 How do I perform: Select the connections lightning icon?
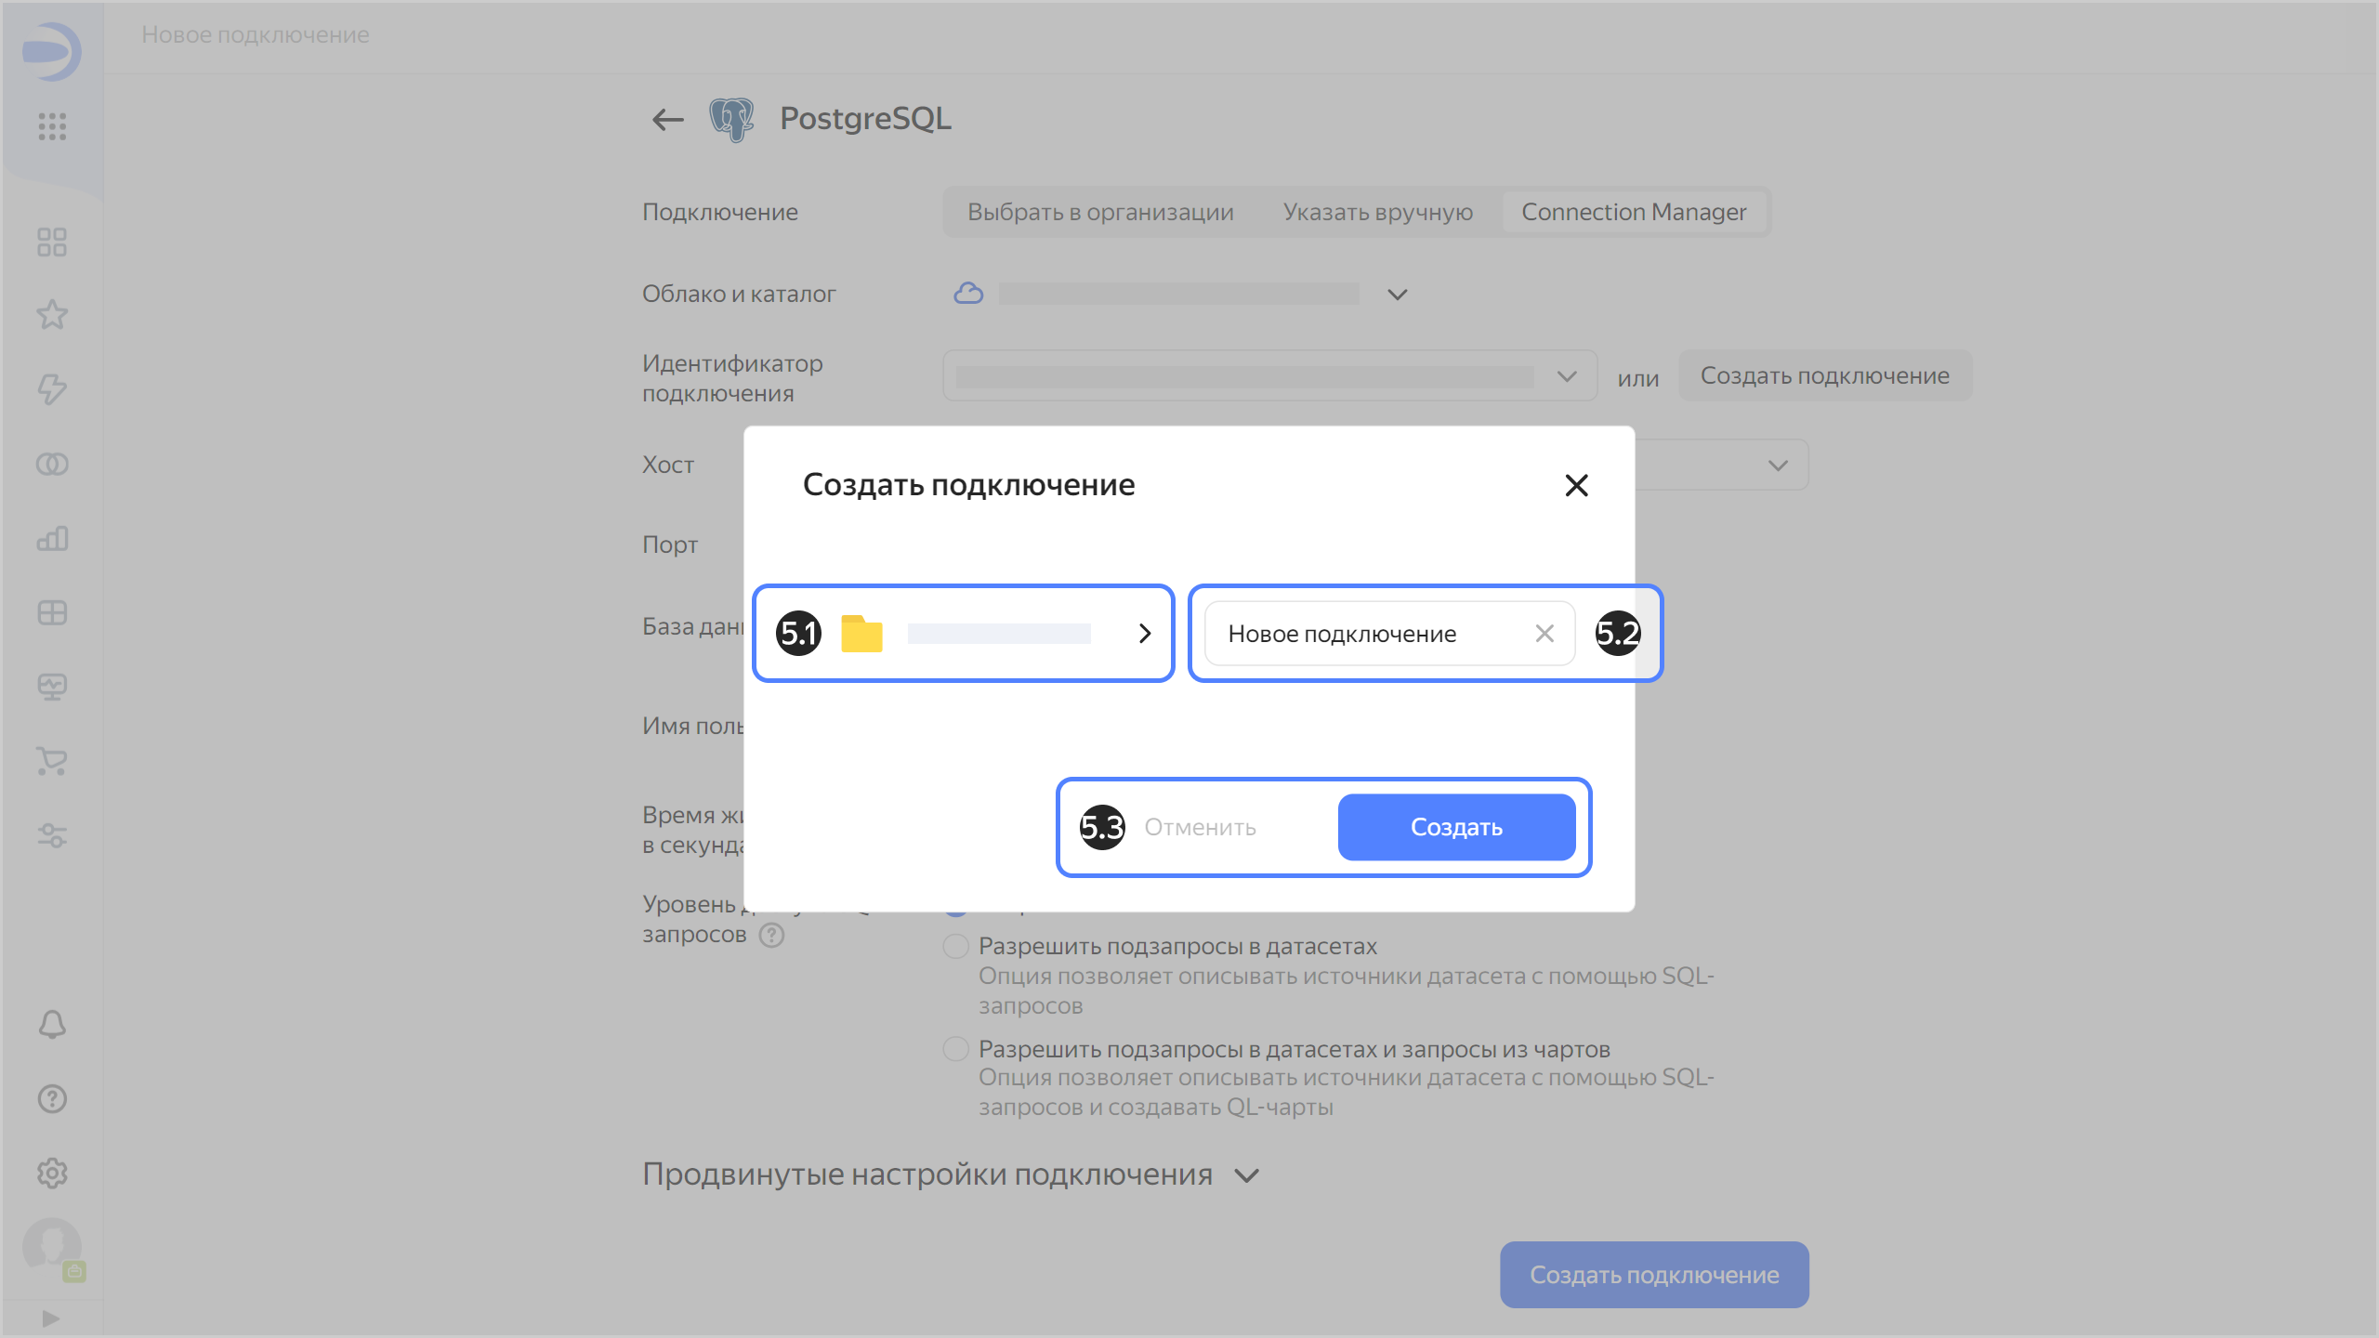pyautogui.click(x=52, y=389)
